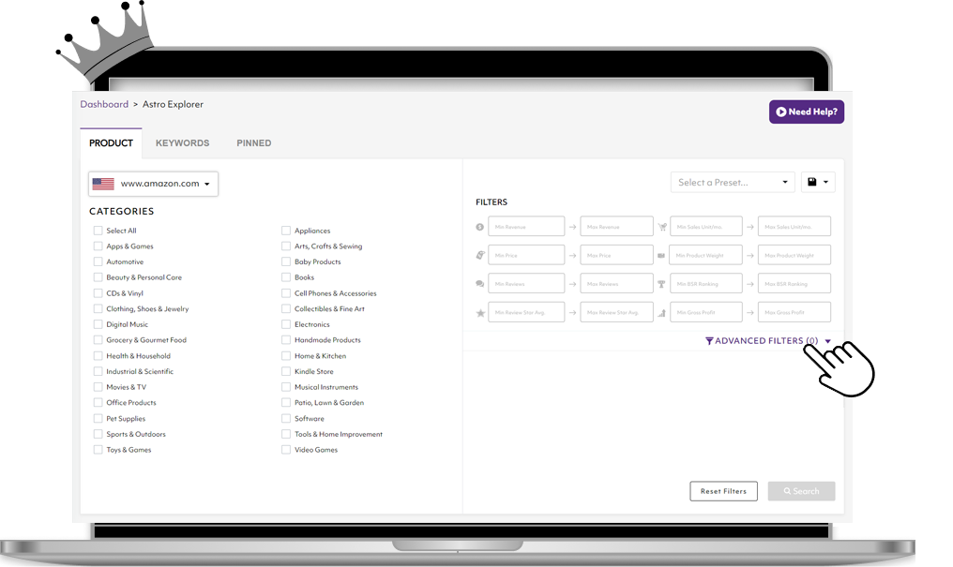Follow the Dashboard breadcrumb link

click(104, 105)
